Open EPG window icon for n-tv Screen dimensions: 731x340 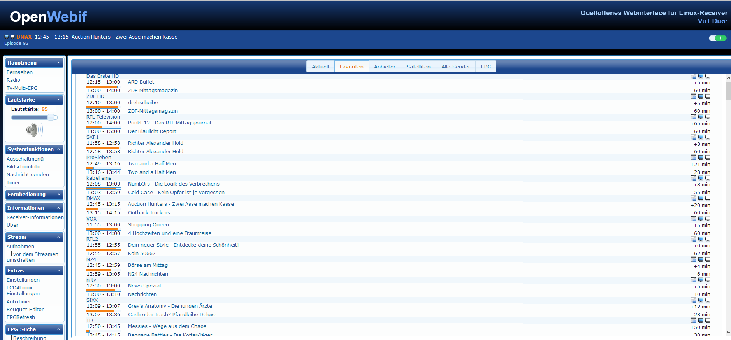[x=694, y=280]
